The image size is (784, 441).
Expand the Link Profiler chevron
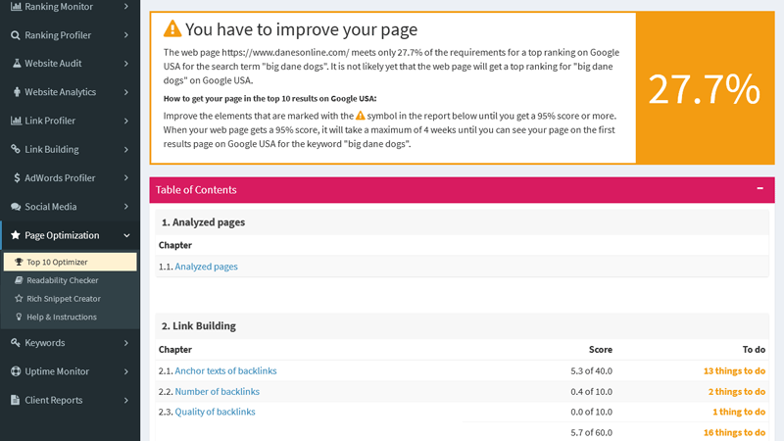(x=126, y=121)
